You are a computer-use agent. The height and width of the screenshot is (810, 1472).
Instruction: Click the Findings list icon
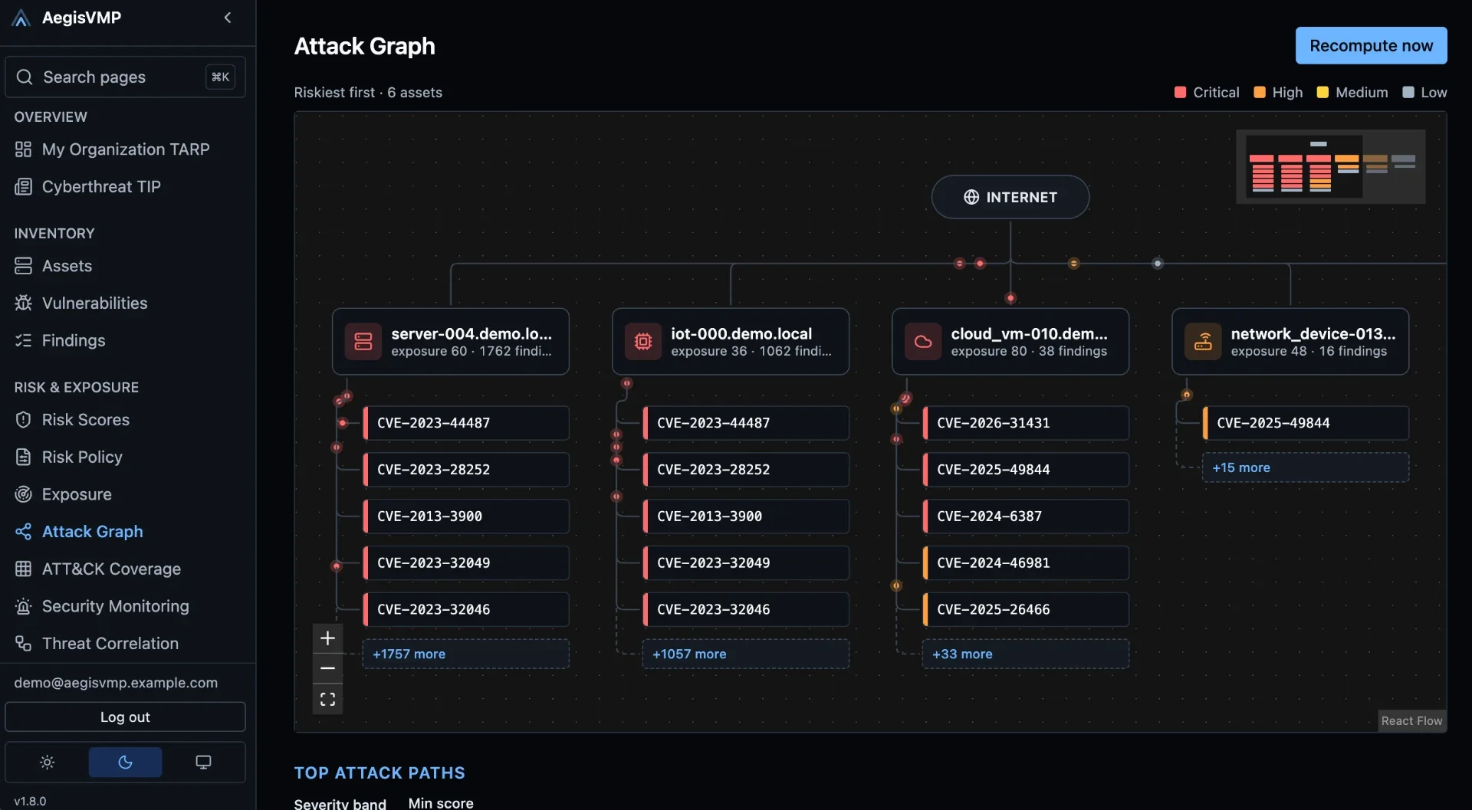tap(24, 340)
